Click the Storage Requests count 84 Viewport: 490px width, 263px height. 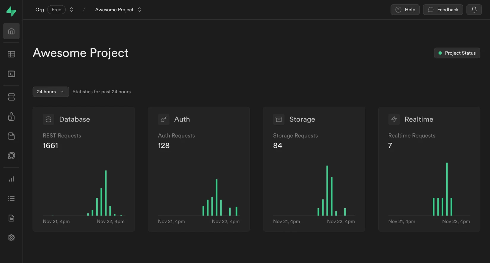point(278,145)
